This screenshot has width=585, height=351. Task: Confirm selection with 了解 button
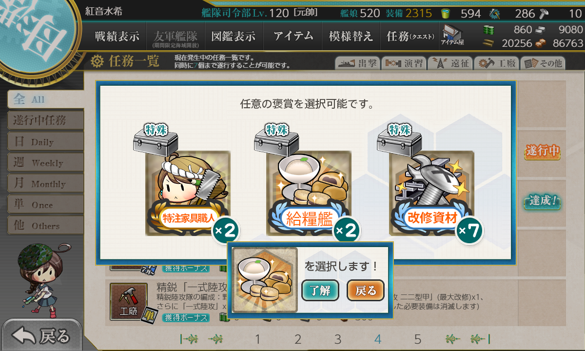pyautogui.click(x=320, y=291)
